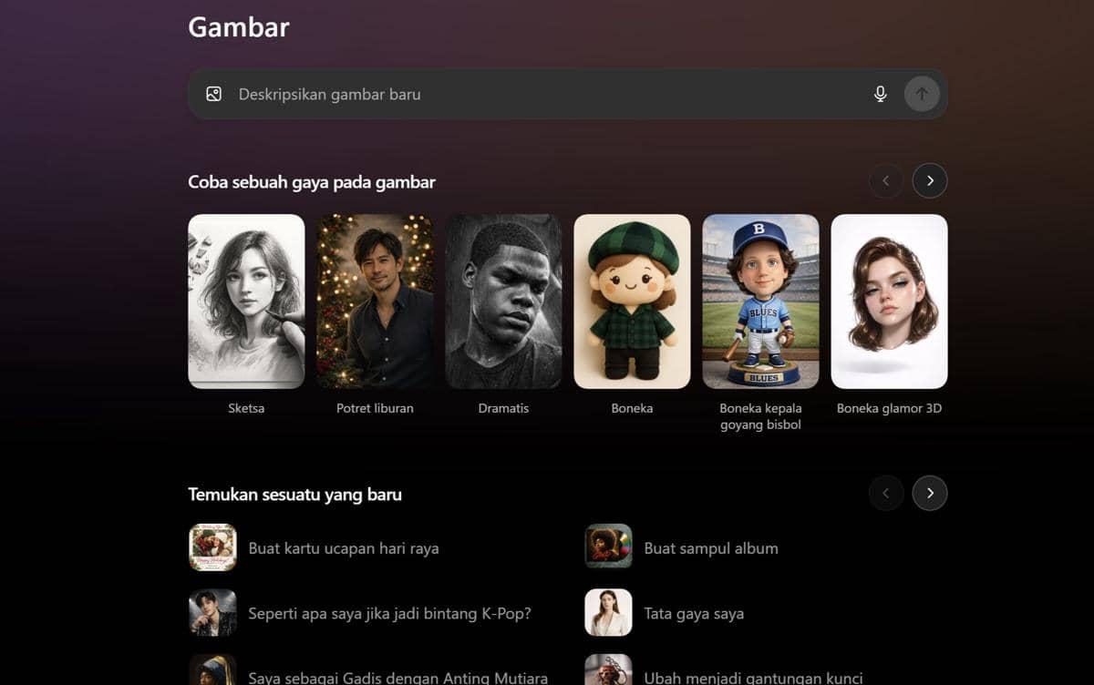This screenshot has width=1094, height=685.
Task: Advance the style carousel with the right arrow
Action: click(x=930, y=180)
